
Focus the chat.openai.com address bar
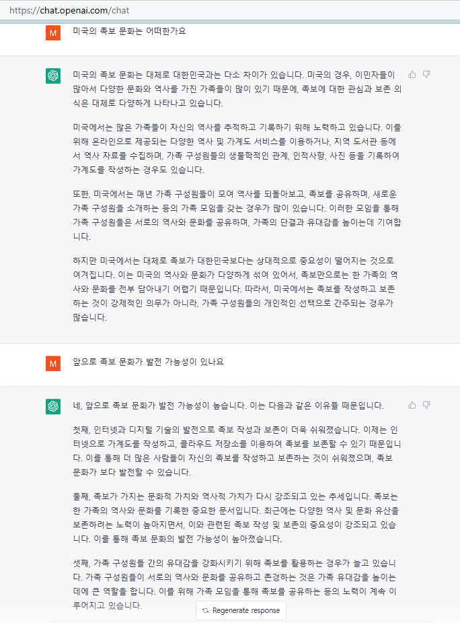[230, 10]
